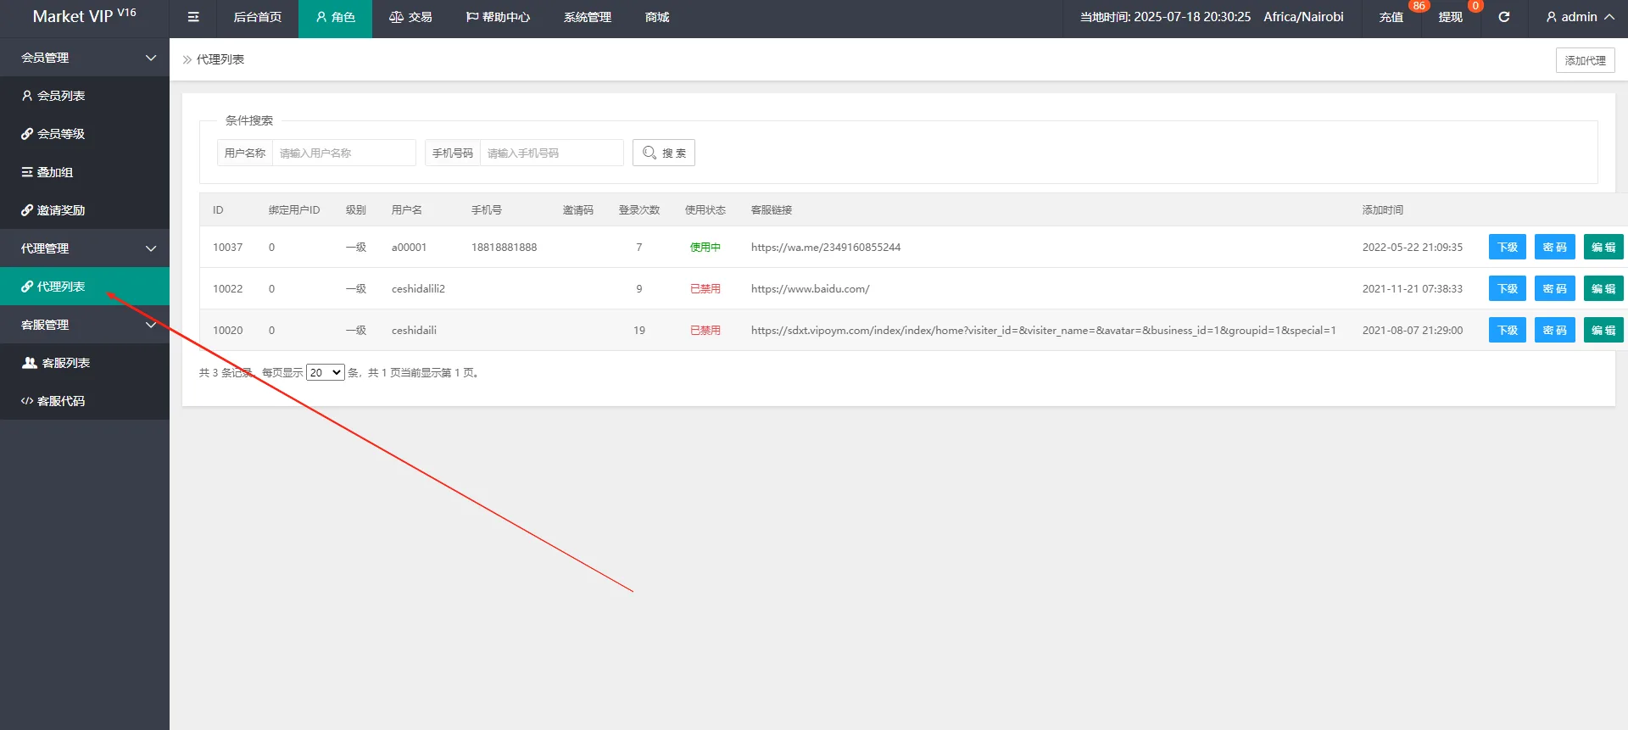The image size is (1628, 730).
Task: Focus the 用户名称 input field
Action: (x=343, y=153)
